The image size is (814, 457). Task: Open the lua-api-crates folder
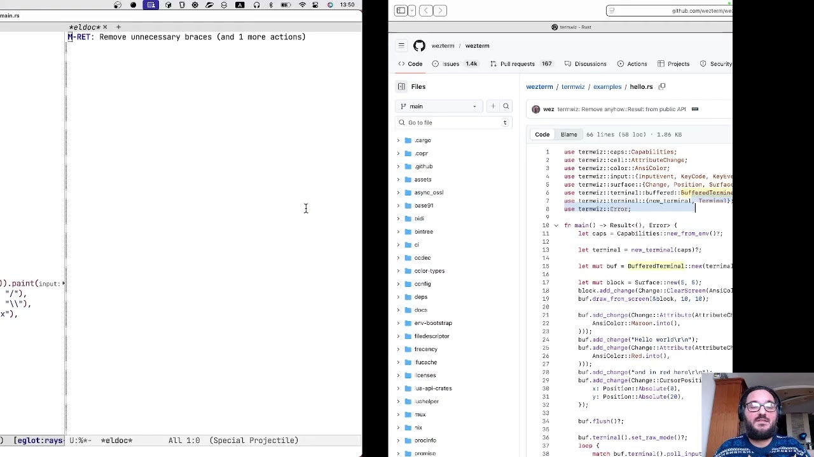point(433,388)
